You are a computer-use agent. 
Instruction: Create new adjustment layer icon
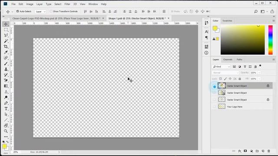click(251, 151)
